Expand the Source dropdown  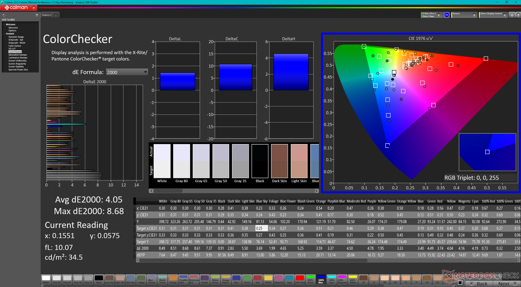coord(474,15)
